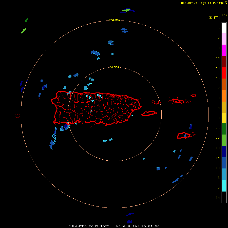
Task: Click the light green echo at map top
Action: coord(126,10)
